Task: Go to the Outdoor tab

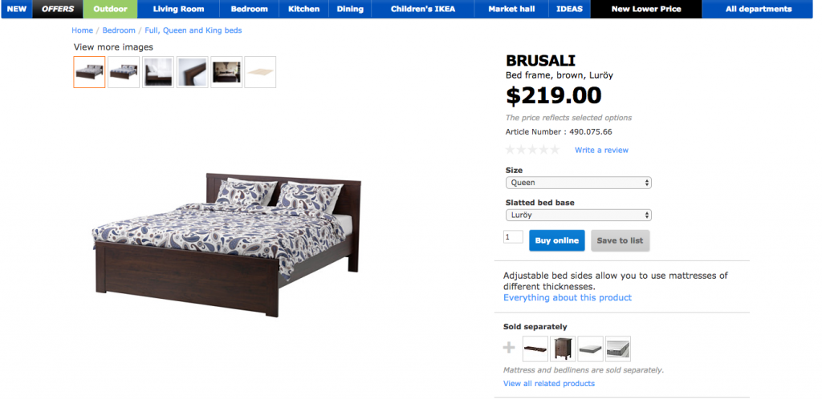Action: coord(110,9)
